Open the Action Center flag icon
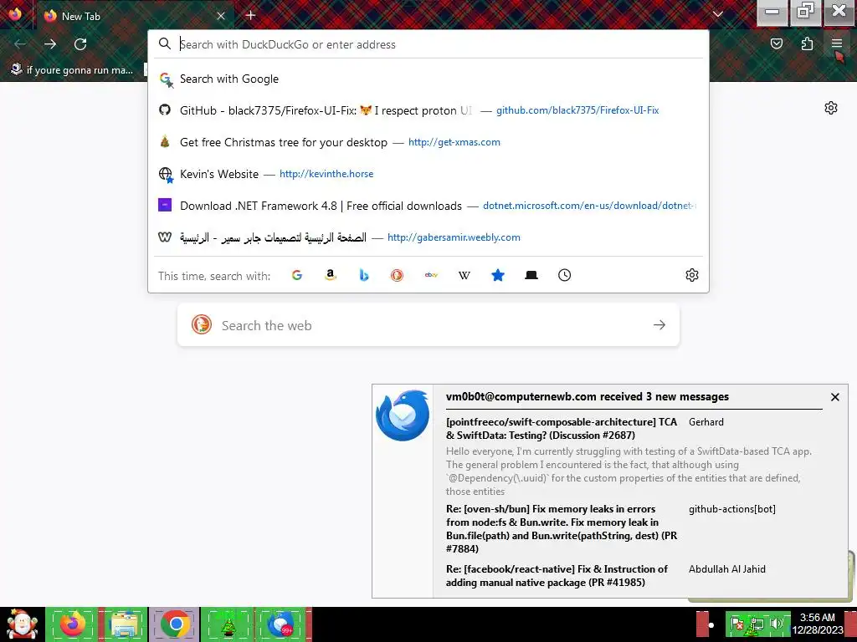This screenshot has height=642, width=857. pyautogui.click(x=736, y=624)
